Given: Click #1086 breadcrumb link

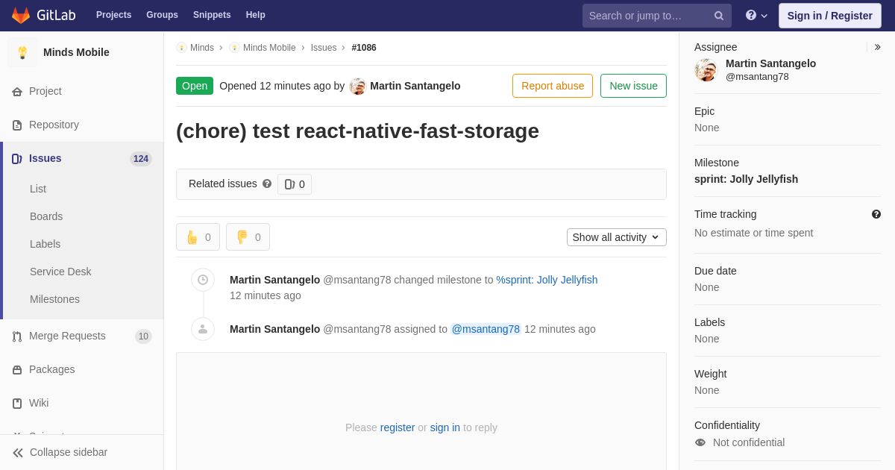Looking at the screenshot, I should click(x=364, y=48).
